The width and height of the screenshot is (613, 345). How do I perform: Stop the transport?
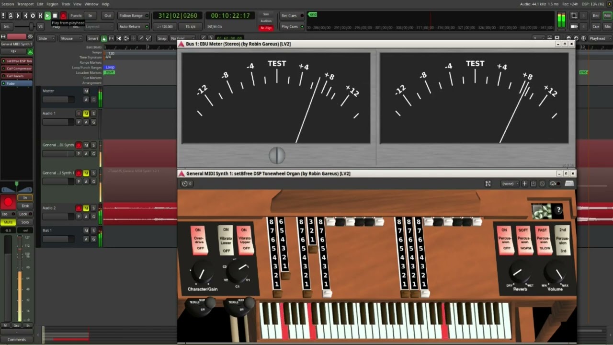point(55,16)
